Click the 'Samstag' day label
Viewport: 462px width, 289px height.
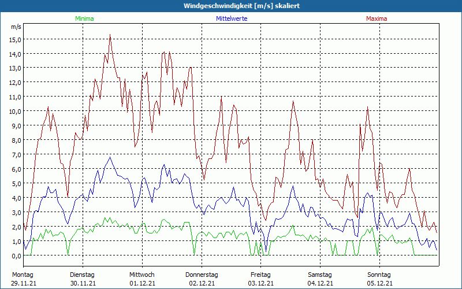click(320, 275)
